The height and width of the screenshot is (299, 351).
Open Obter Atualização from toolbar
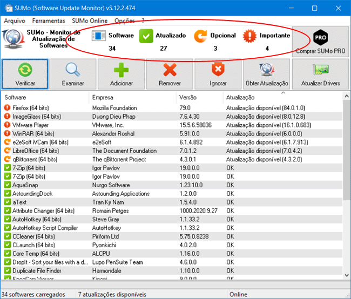coord(266,74)
